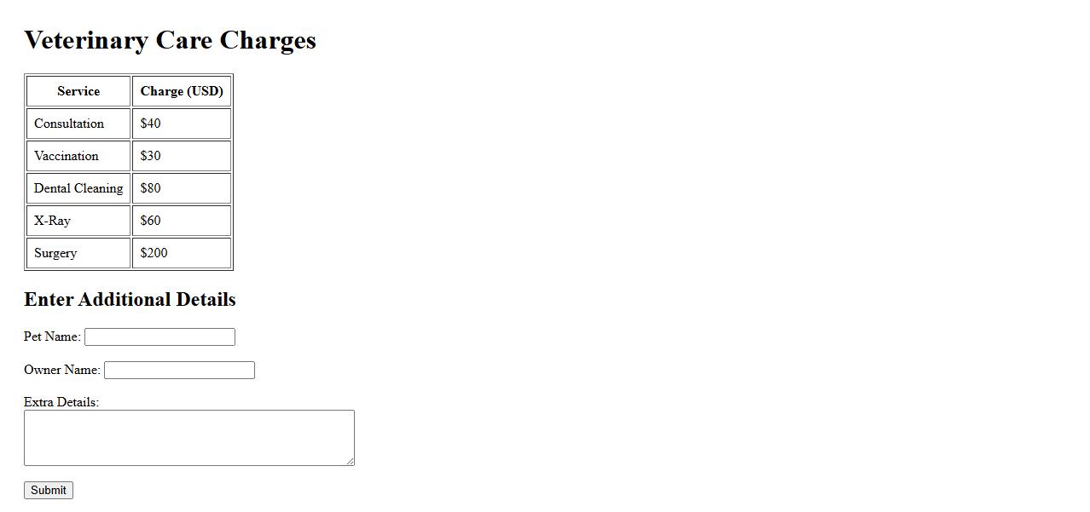Screen dimensions: 1090x512
Task: Select the Dental Cleaning cell
Action: pos(78,188)
